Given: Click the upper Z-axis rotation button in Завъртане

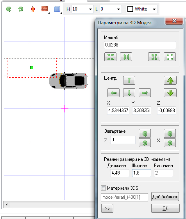Looking at the screenshot, I should 145,134.
